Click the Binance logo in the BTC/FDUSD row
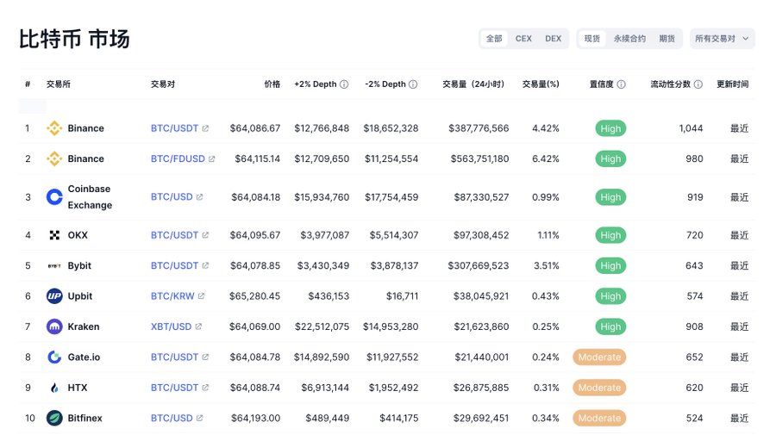The image size is (776, 441). coord(54,158)
